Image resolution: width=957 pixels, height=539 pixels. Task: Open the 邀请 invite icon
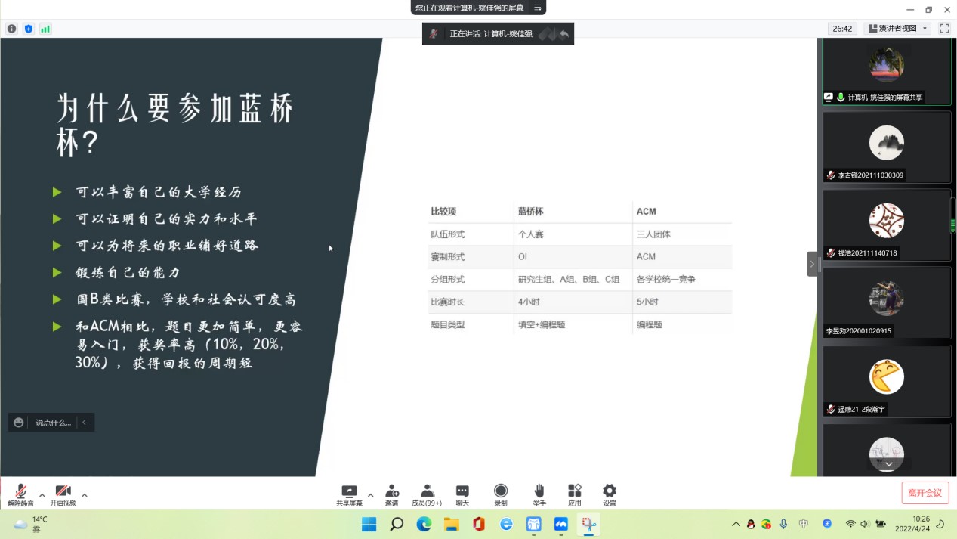coord(391,495)
